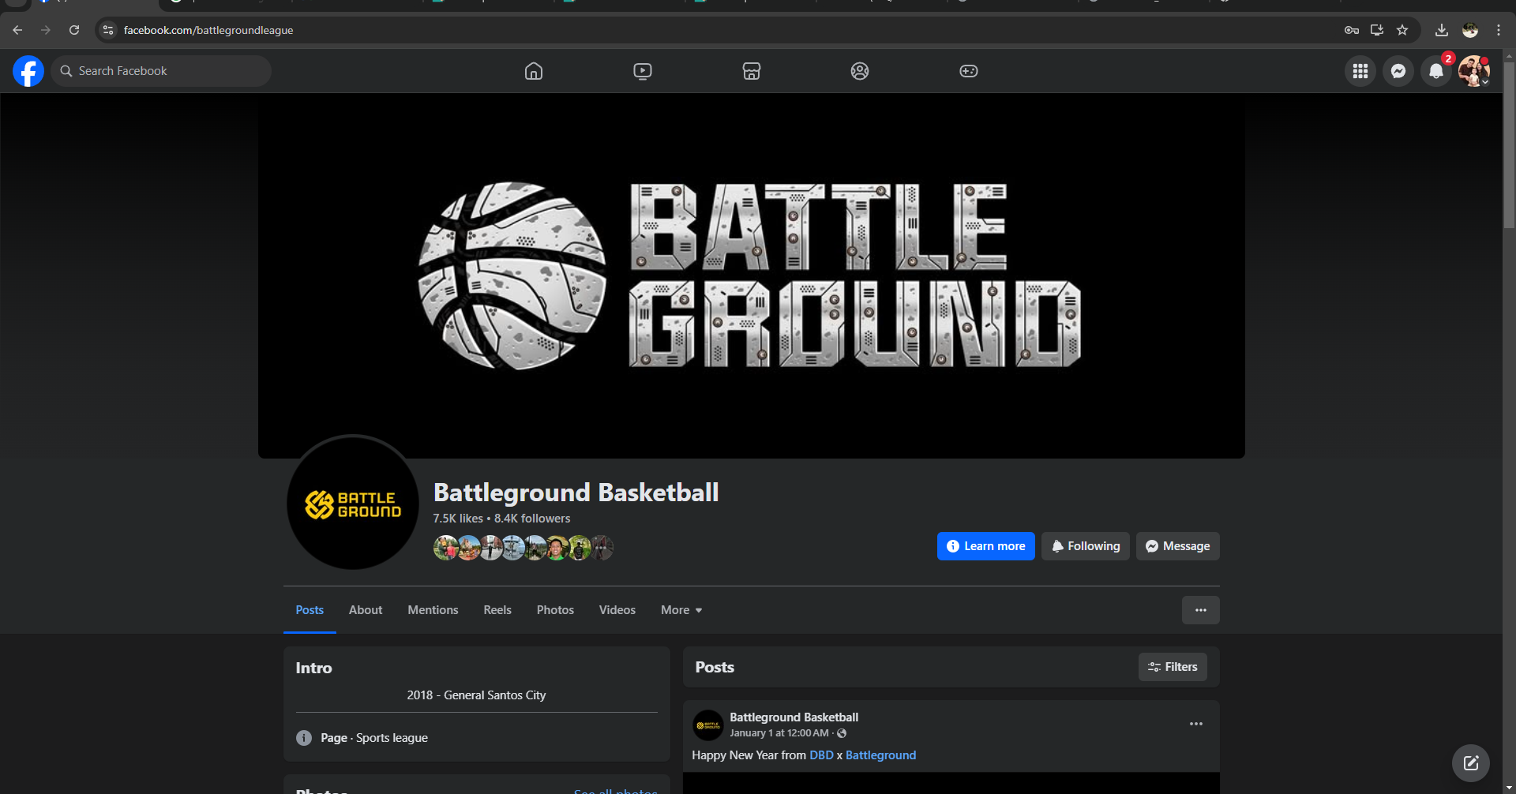Click the public globe icon on the post
1516x794 pixels.
842,733
